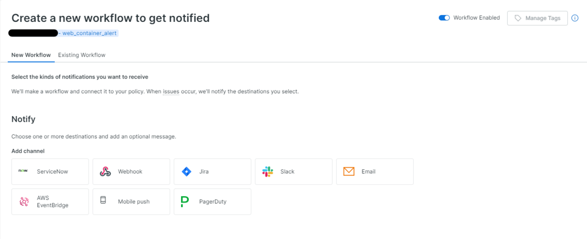
Task: Click the underlined issues term
Action: (x=171, y=91)
